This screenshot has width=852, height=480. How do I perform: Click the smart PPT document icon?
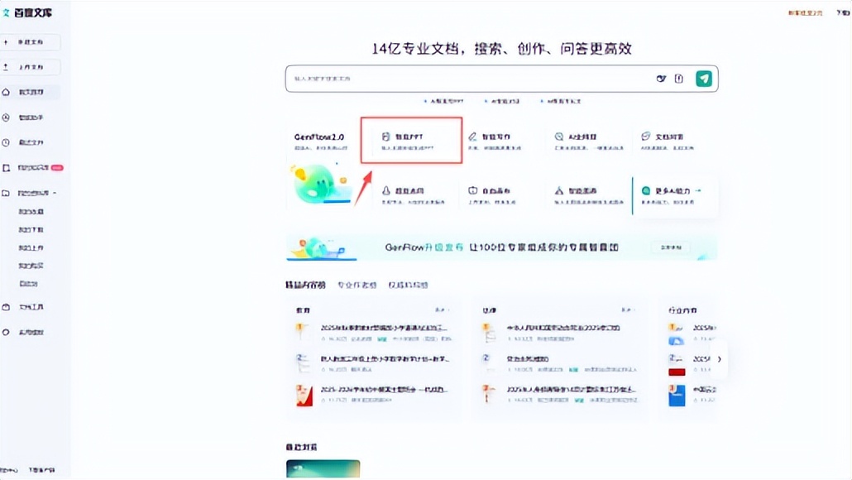pos(385,137)
